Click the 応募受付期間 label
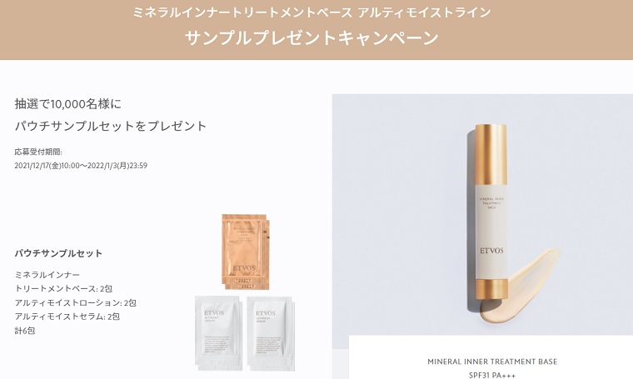Screen dimensions: 633x379 click(x=38, y=152)
